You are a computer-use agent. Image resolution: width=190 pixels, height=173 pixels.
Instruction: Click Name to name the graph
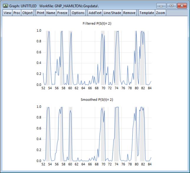click(x=51, y=13)
